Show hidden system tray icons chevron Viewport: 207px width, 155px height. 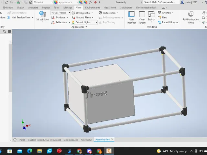click(191, 151)
